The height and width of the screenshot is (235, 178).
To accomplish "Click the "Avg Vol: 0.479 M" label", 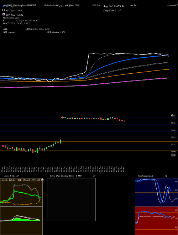I will [x=114, y=6].
